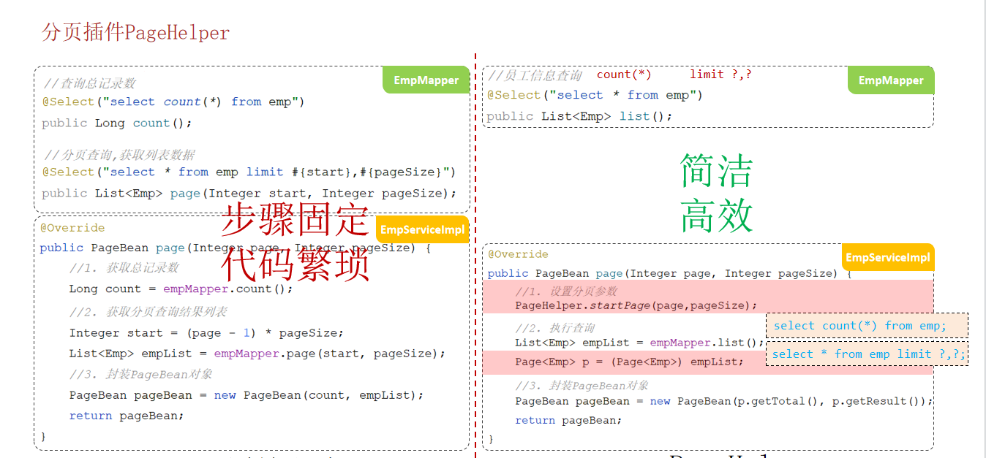
Task: Click the 'new PageBean(p.getTotal(), p.getResult())' line
Action: [x=723, y=401]
